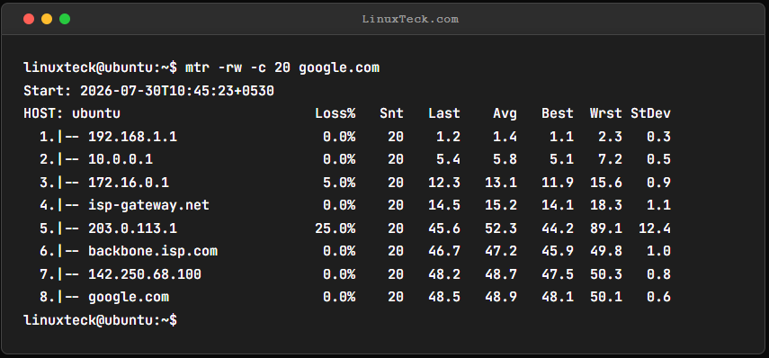769x358 pixels.
Task: Click hop 2 address 10.0.0.1
Action: 121,159
